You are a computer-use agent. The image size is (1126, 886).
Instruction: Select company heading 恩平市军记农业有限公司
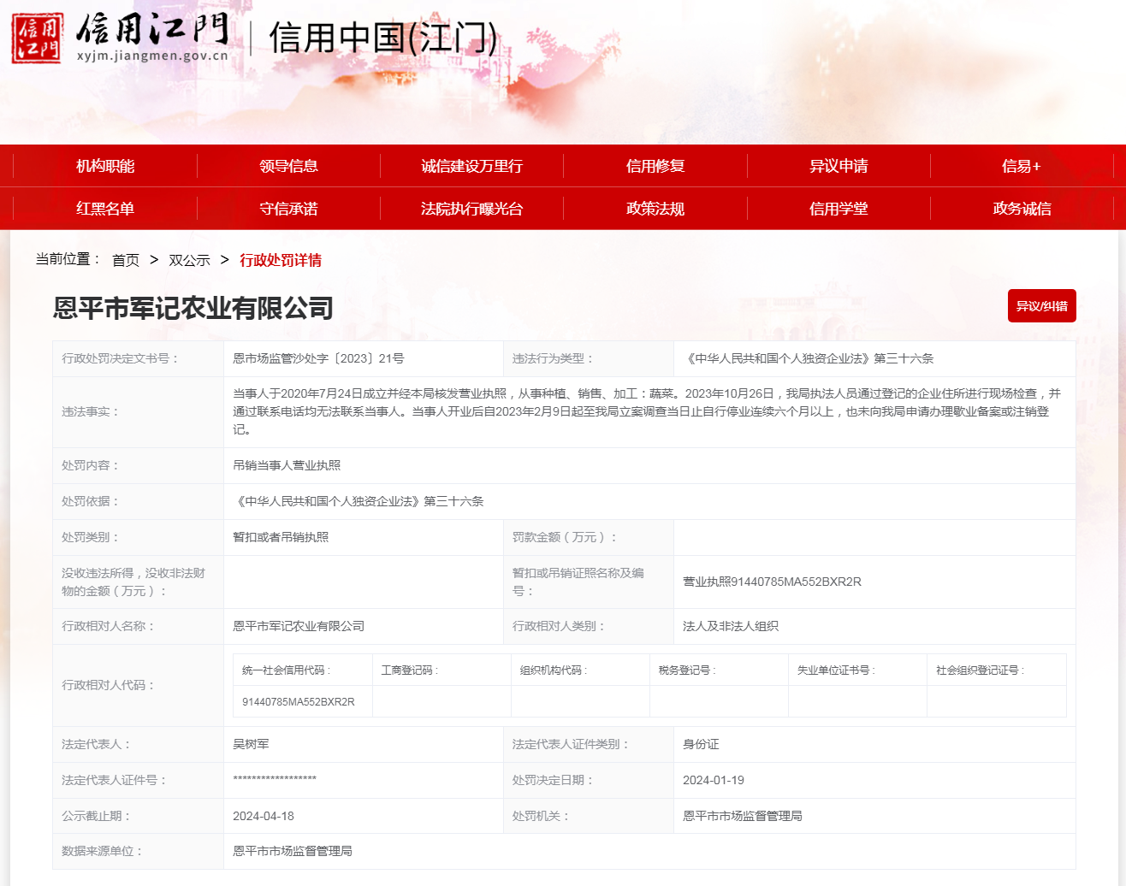point(193,308)
